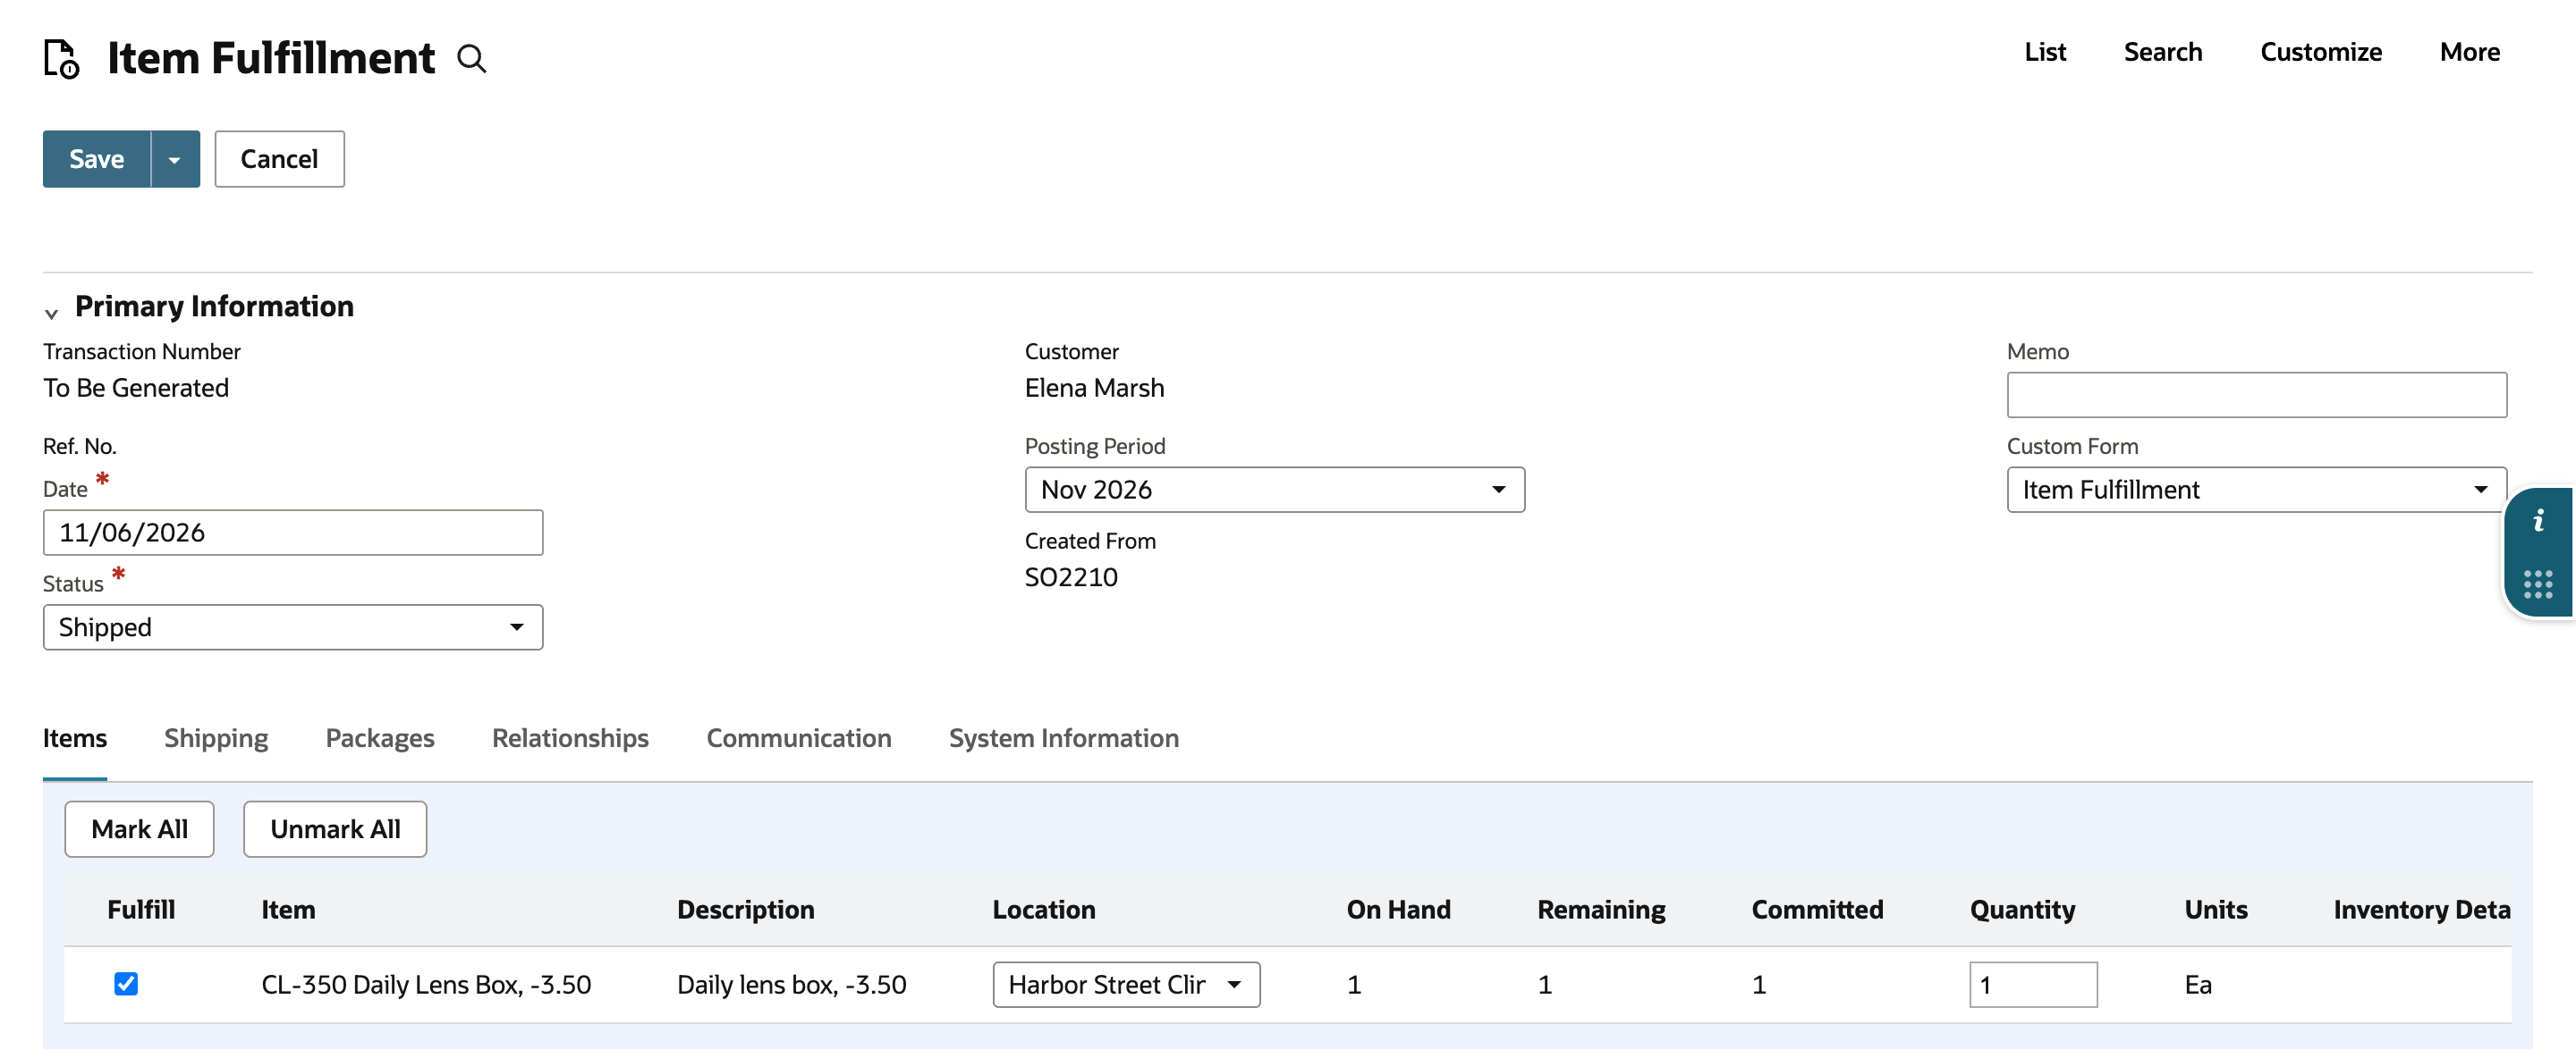Open the Search link in header

2163,52
